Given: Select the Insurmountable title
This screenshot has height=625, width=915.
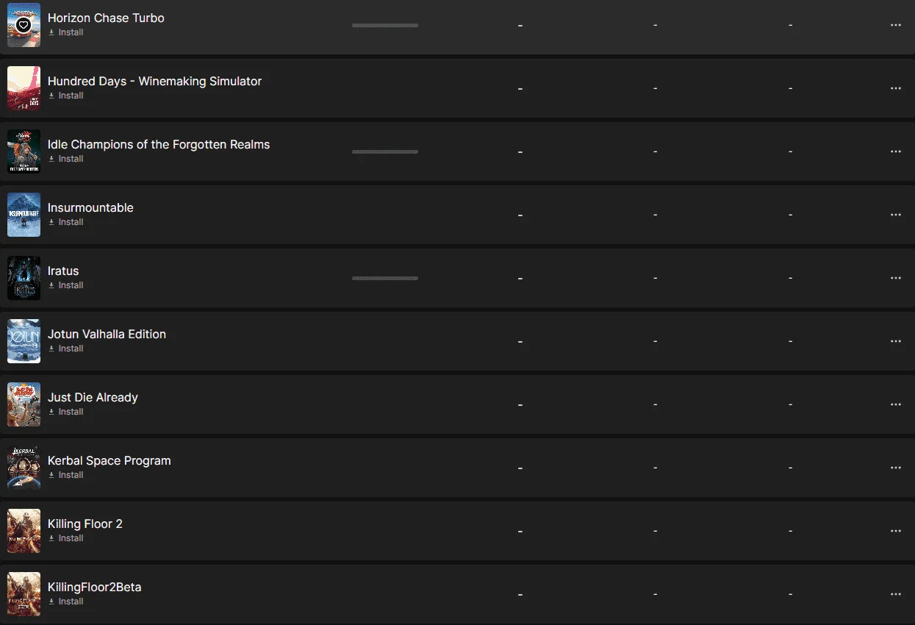Looking at the screenshot, I should 90,207.
